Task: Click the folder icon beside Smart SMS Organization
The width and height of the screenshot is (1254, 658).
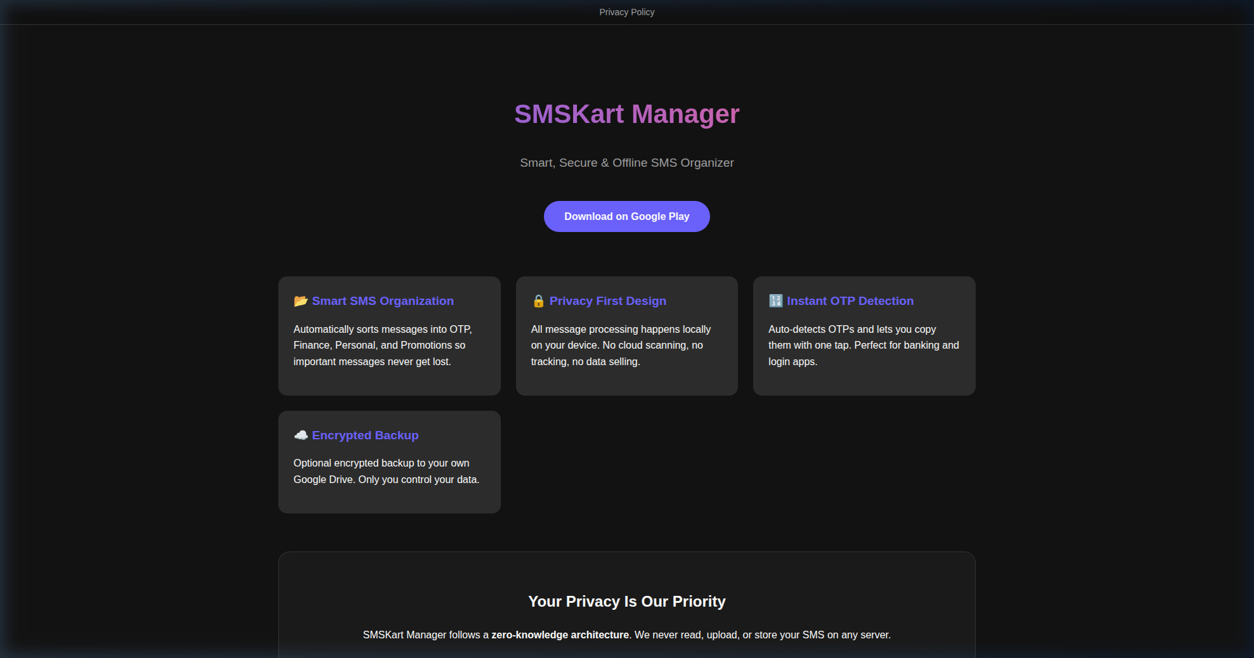Action: pos(301,301)
